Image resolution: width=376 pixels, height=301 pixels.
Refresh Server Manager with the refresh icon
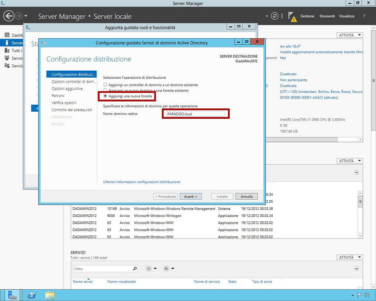275,16
